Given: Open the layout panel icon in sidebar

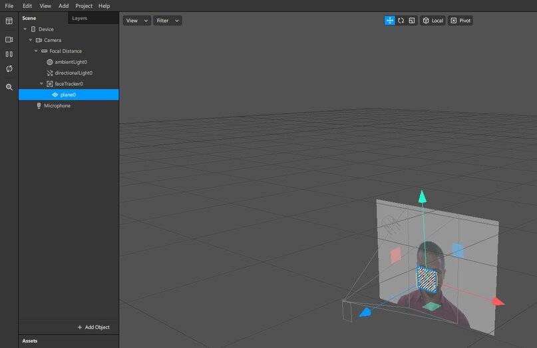Looking at the screenshot, I should tap(9, 21).
